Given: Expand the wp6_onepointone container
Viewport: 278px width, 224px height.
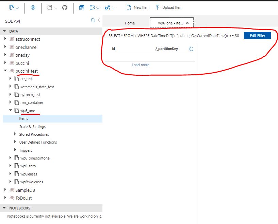Looking at the screenshot, I should [x=10, y=157].
